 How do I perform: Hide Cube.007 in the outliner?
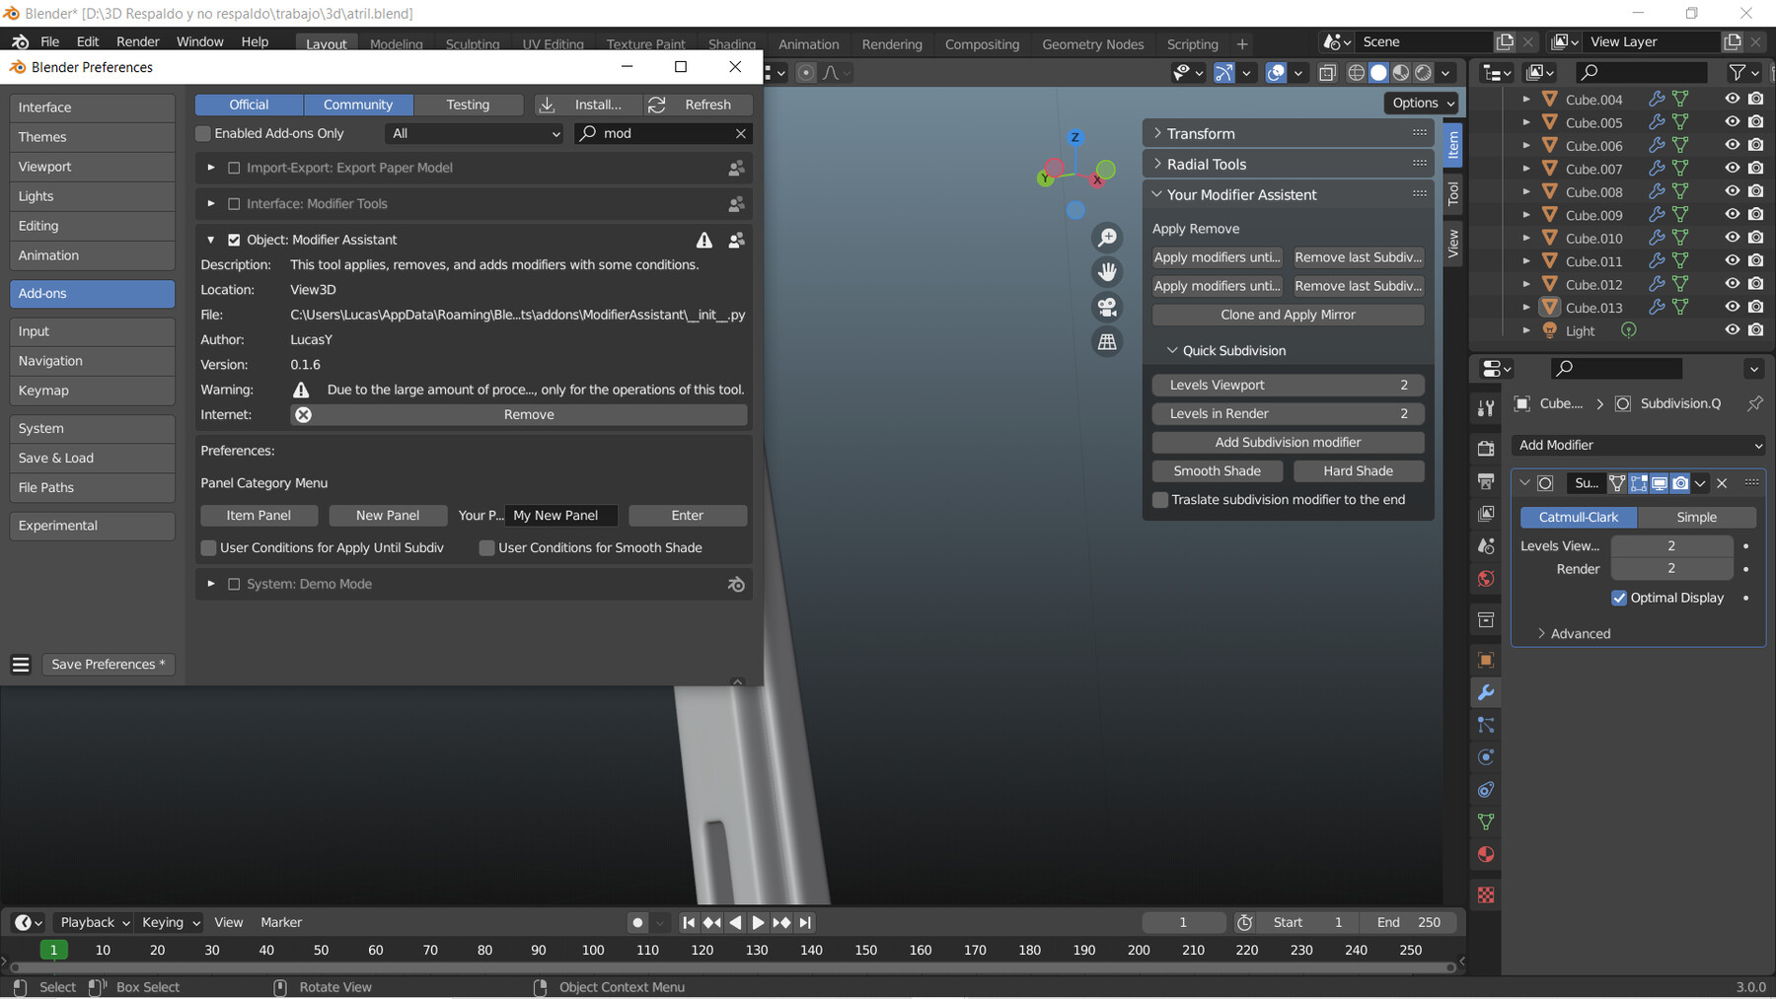1732,168
